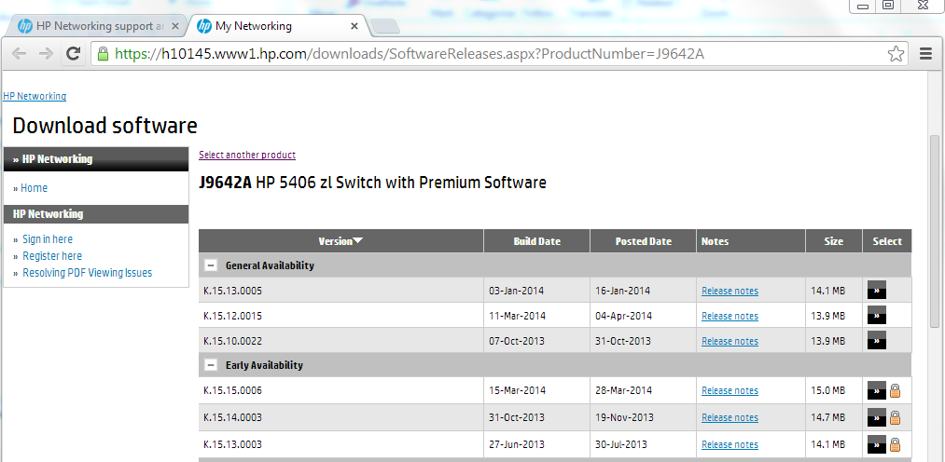
Task: Switch to the HP Networking support tab
Action: pos(91,26)
